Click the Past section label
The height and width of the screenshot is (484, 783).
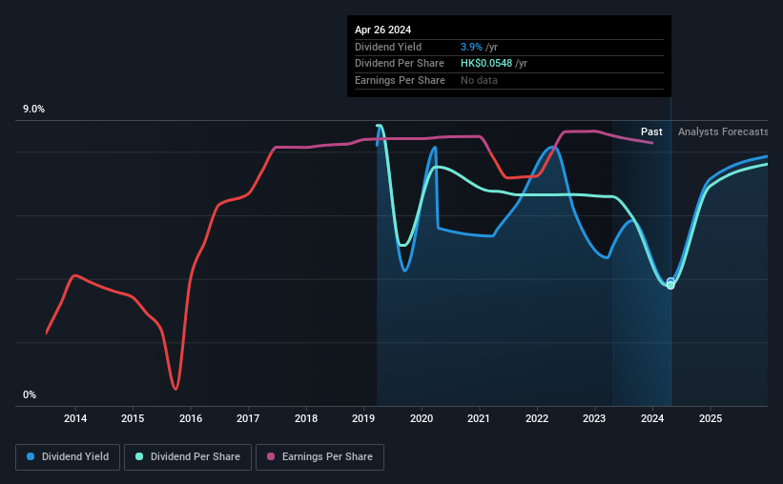click(651, 131)
